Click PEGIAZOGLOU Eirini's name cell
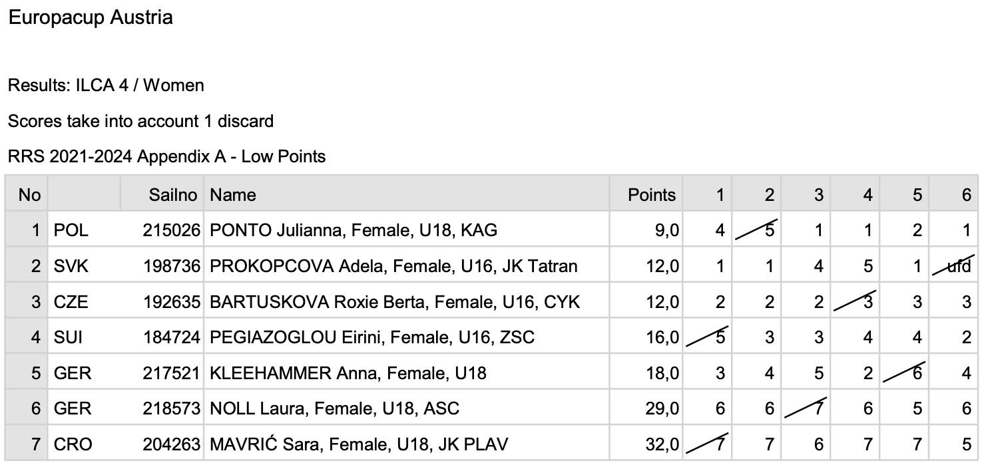Viewport: 988px width, 471px height. (x=407, y=337)
